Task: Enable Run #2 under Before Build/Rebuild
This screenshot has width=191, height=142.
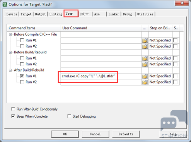Action: click(x=22, y=64)
